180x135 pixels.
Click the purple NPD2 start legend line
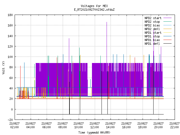[167, 18]
